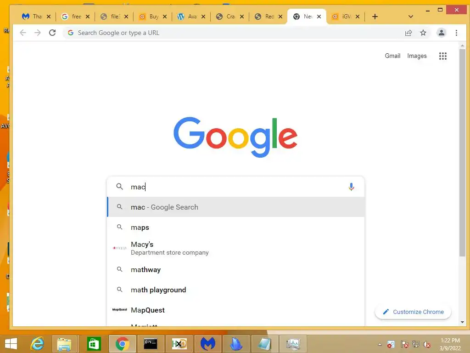This screenshot has width=470, height=353.
Task: Expand the tab search dropdown arrow
Action: [411, 17]
